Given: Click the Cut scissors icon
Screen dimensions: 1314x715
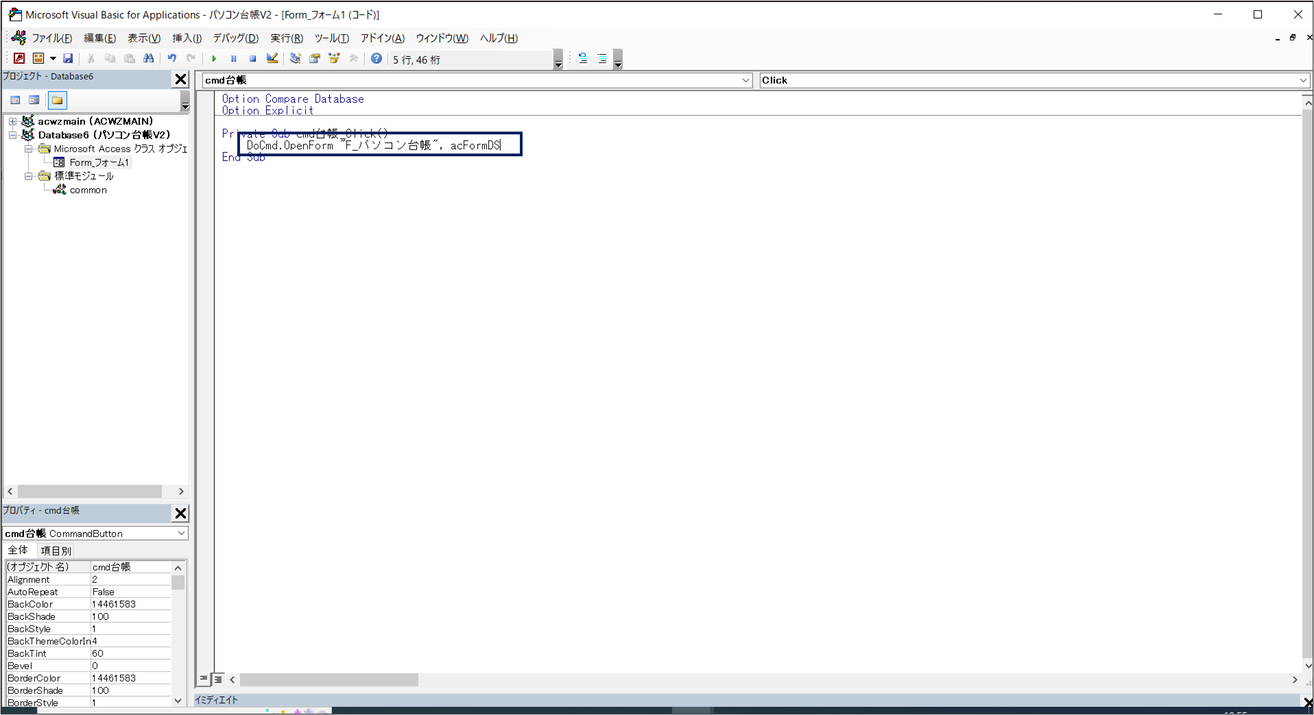Looking at the screenshot, I should point(91,58).
